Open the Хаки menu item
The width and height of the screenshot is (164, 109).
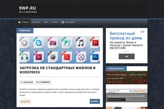point(46,22)
